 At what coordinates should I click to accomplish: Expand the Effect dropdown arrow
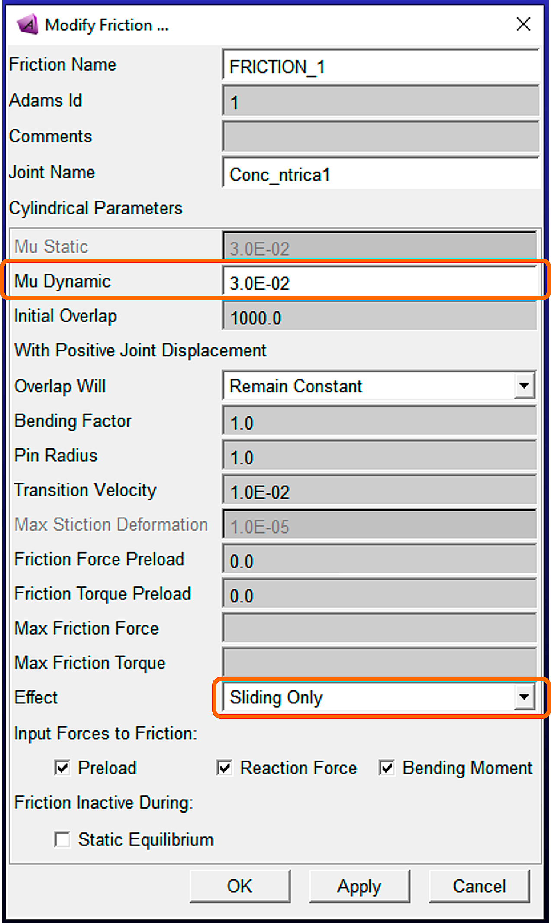[524, 697]
